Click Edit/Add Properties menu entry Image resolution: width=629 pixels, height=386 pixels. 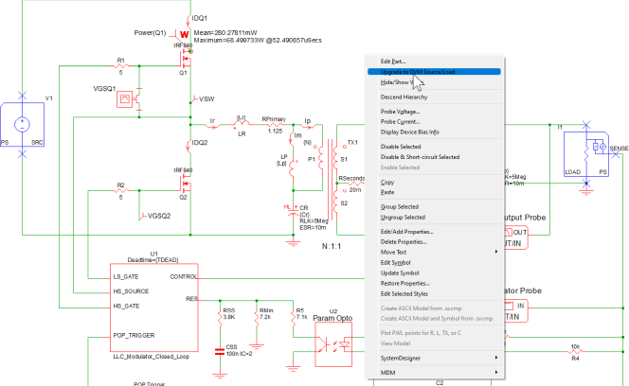406,231
